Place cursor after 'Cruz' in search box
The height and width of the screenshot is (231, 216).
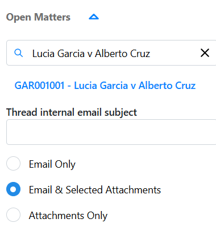151,54
